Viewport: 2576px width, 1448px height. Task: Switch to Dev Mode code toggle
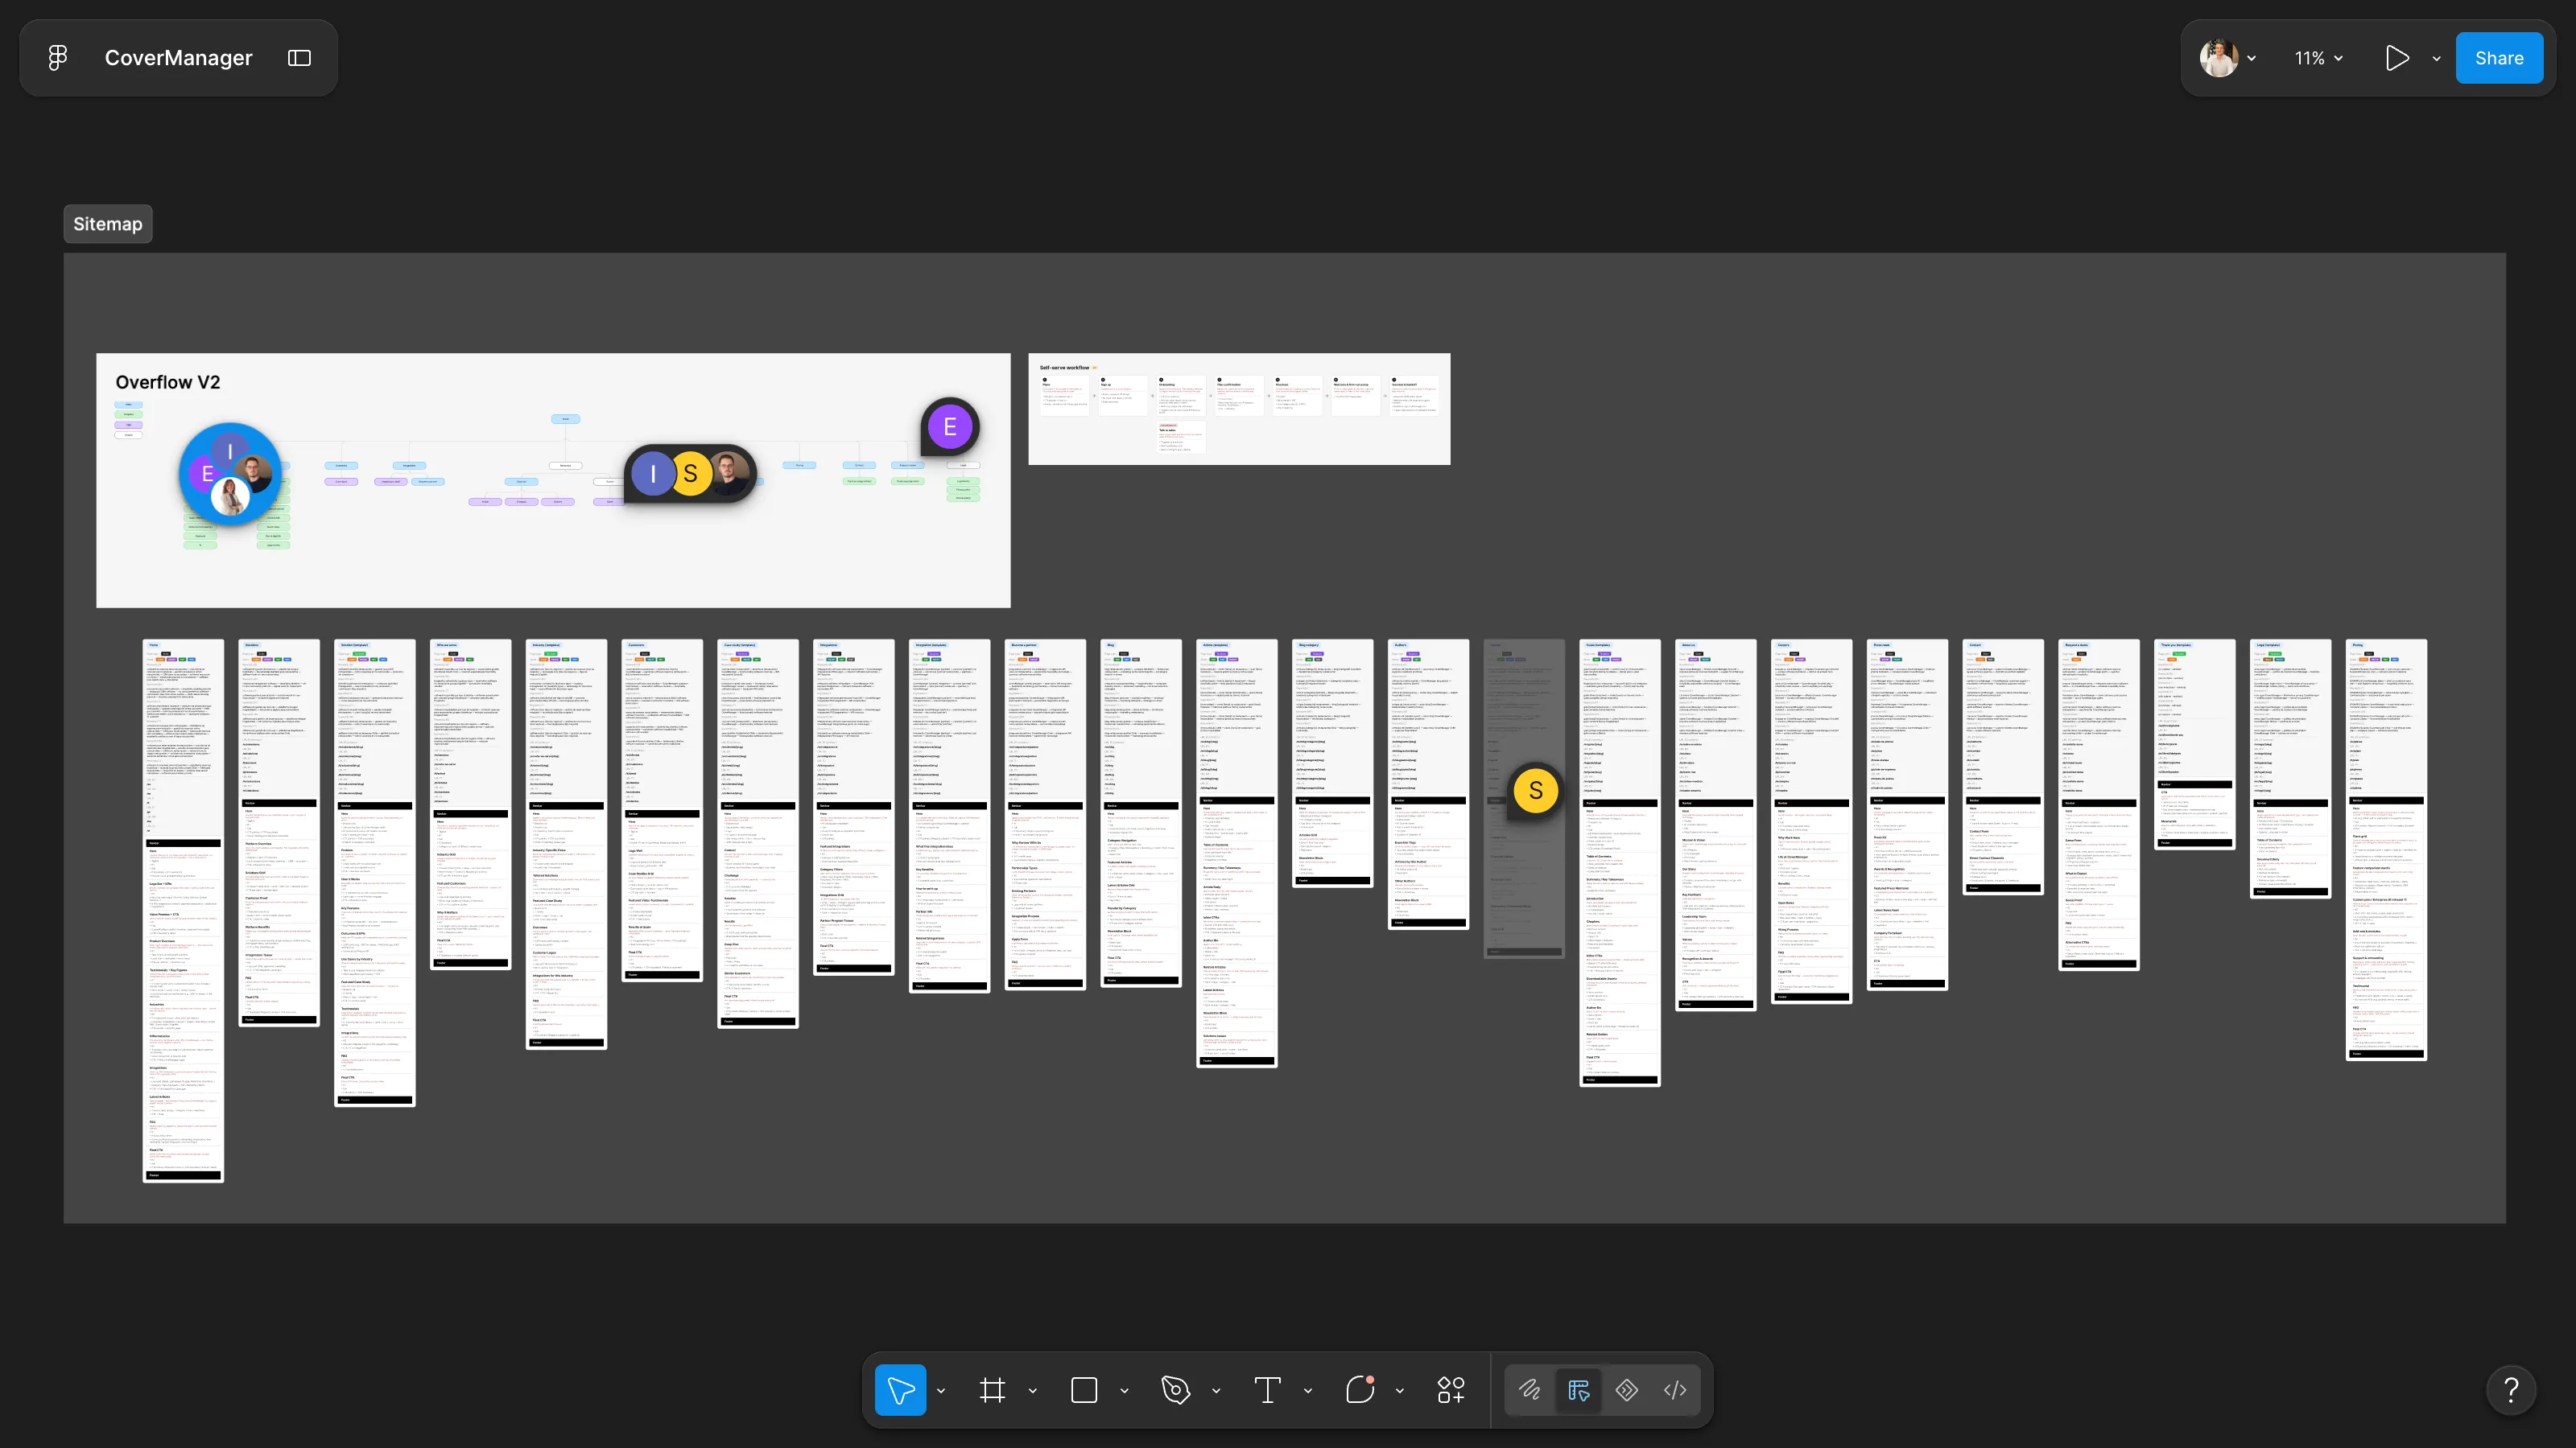coord(1675,1390)
